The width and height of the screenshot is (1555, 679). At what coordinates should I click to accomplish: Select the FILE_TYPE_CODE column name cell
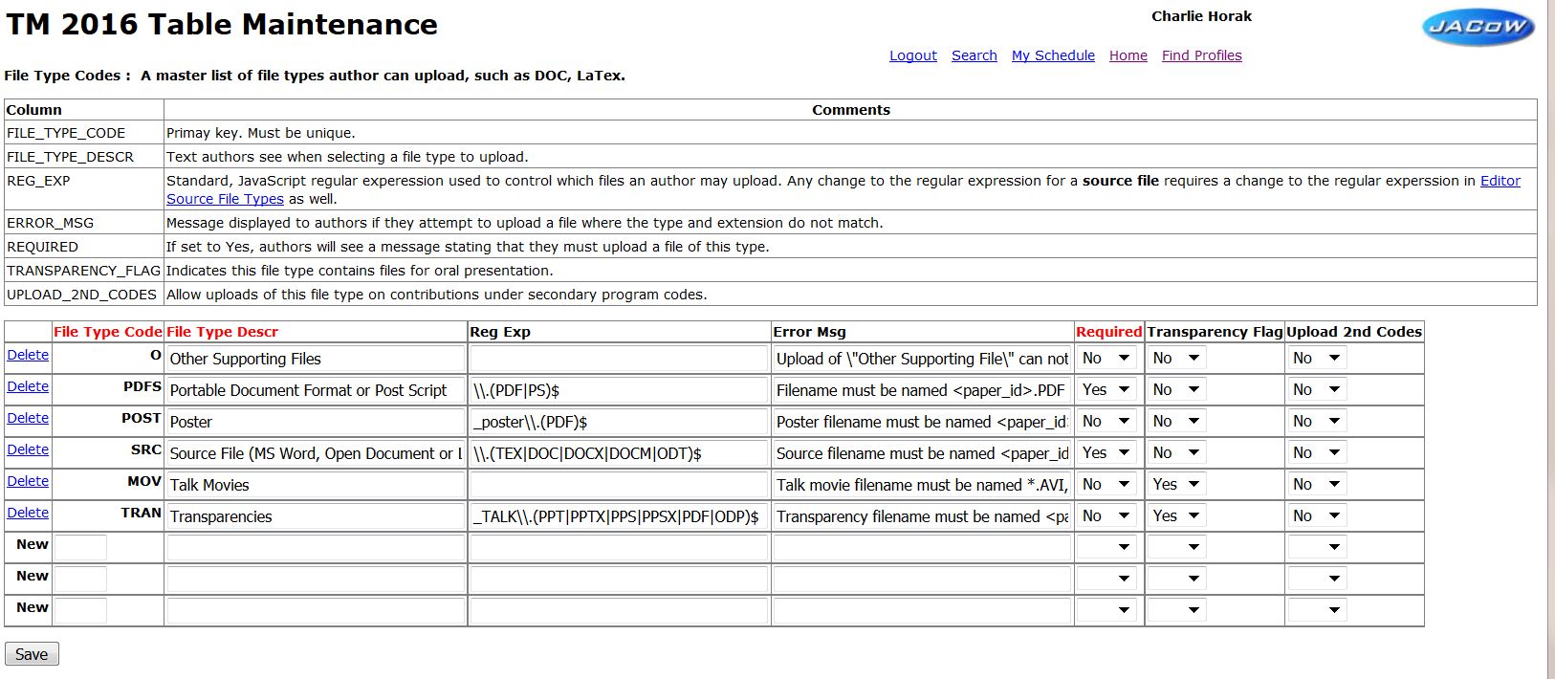84,133
